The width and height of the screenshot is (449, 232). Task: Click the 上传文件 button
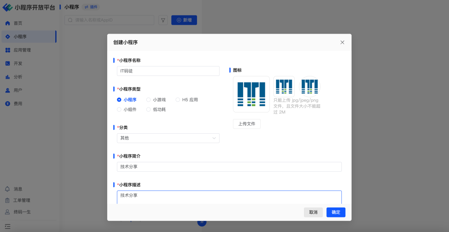[x=247, y=124]
